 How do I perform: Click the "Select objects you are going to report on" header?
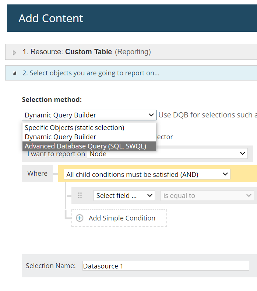pos(91,73)
